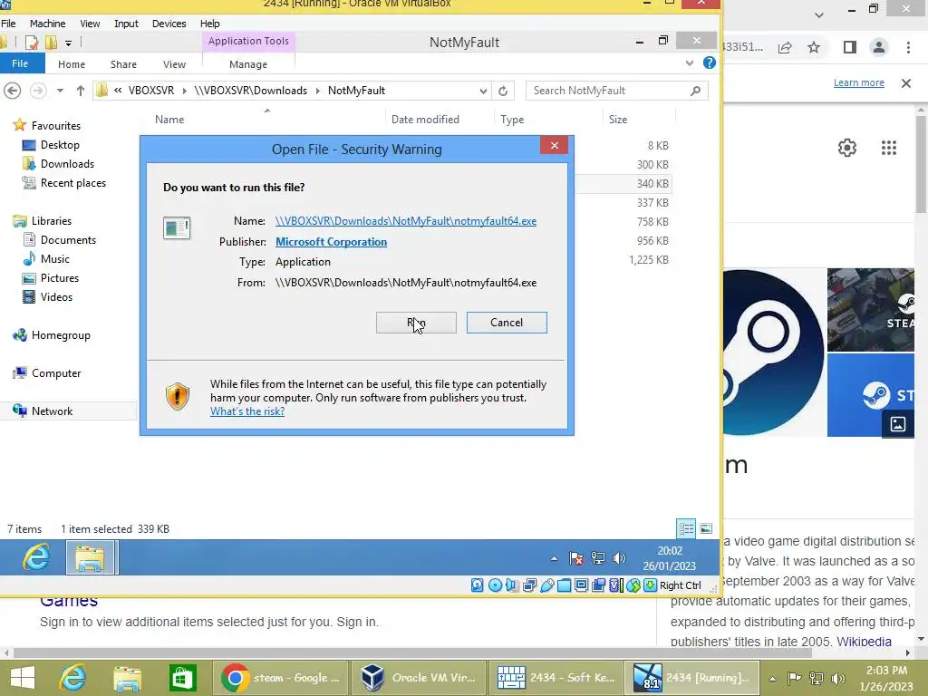Image resolution: width=928 pixels, height=696 pixels.
Task: Click the Microsoft Corporation publisher link
Action: (x=332, y=241)
